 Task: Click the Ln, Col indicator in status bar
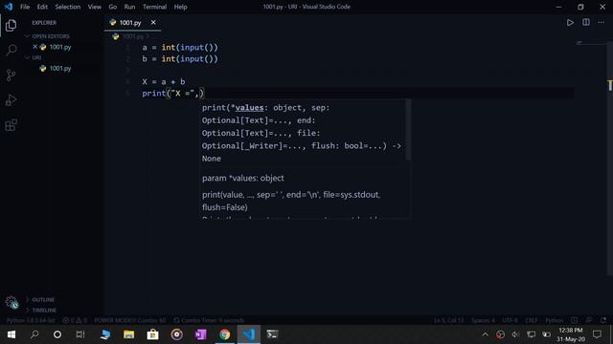(x=448, y=320)
